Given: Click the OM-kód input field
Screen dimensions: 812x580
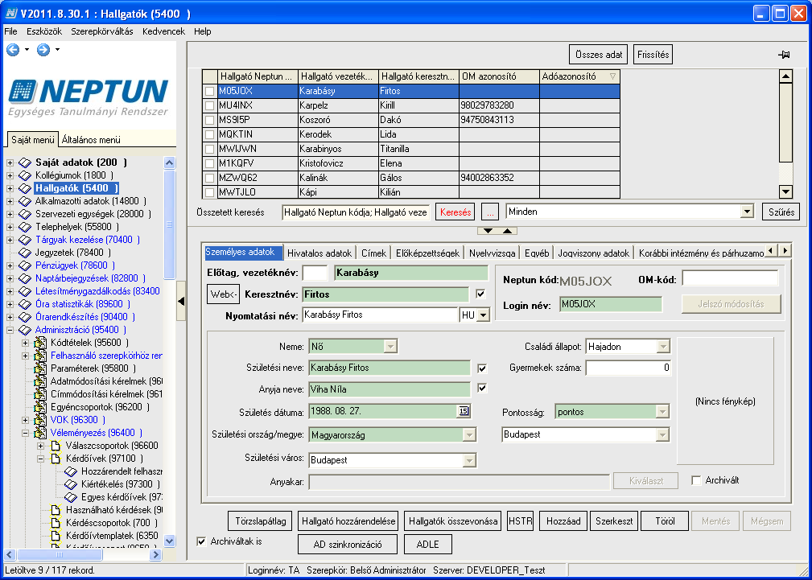Looking at the screenshot, I should (730, 279).
